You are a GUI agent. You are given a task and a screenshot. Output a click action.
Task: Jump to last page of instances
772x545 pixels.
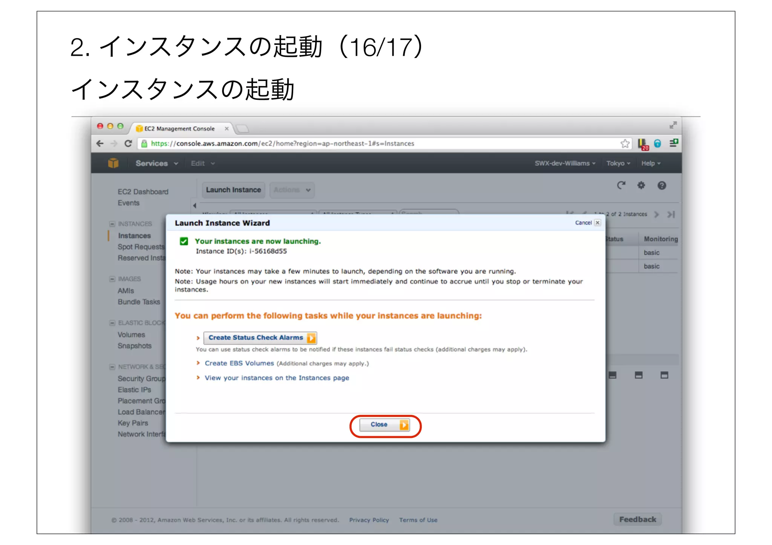[x=671, y=214]
